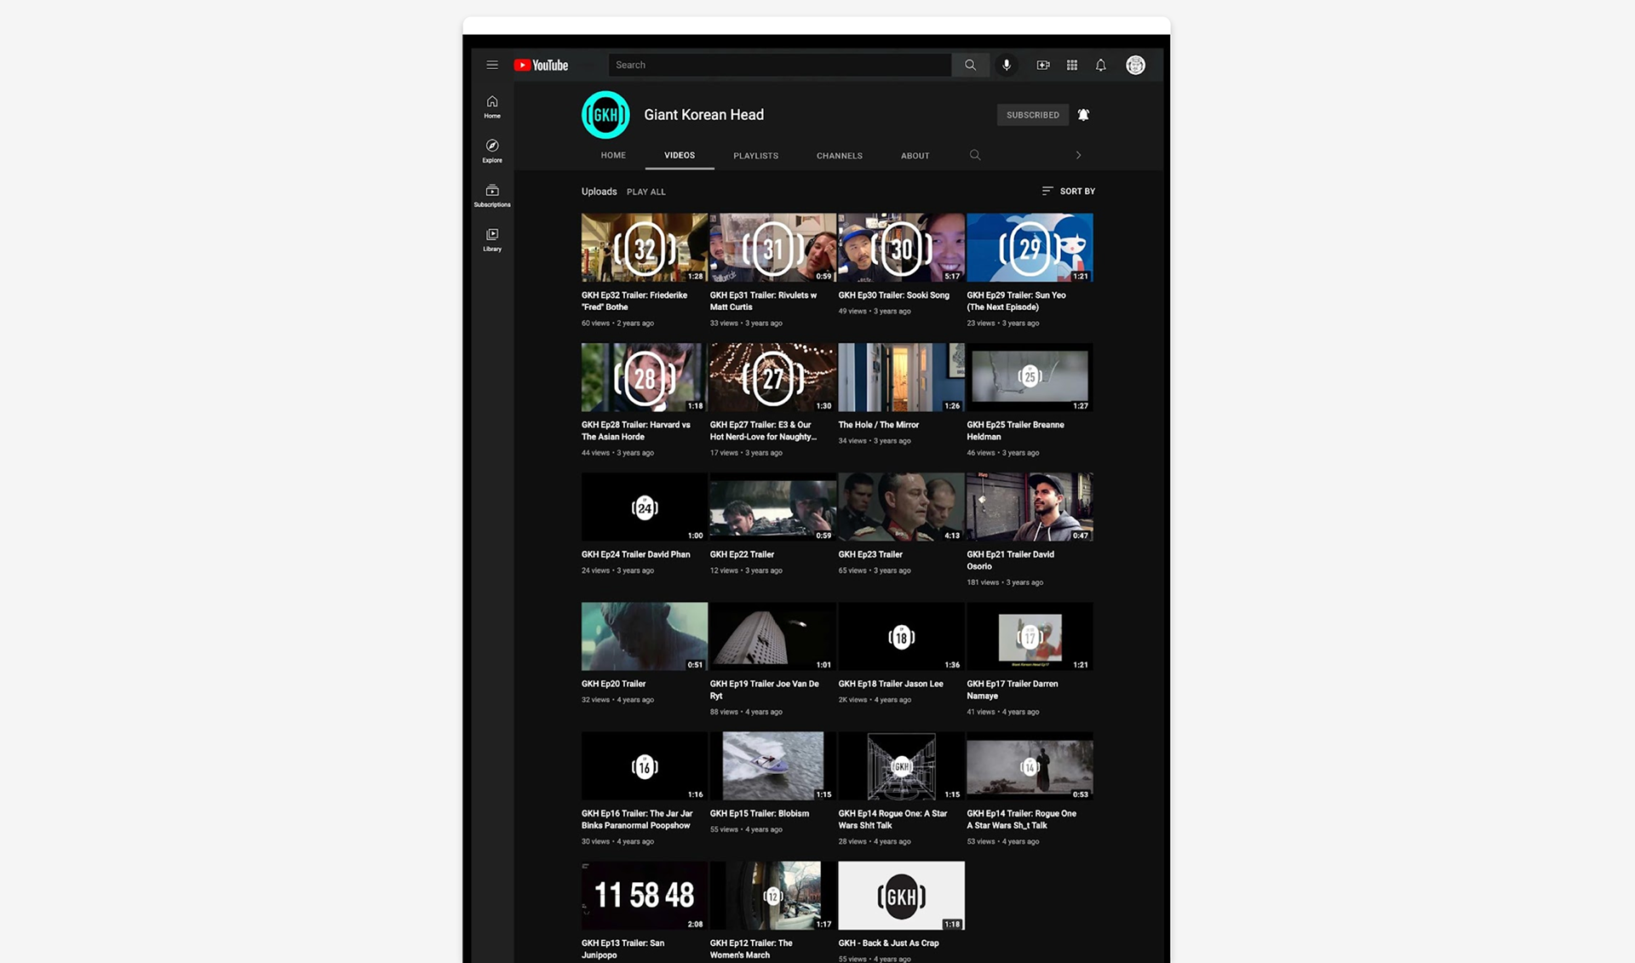Image resolution: width=1635 pixels, height=963 pixels.
Task: Open Subscriptions in the sidebar
Action: click(492, 195)
